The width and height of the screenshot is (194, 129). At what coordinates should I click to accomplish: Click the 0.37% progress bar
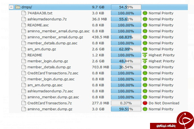click(x=126, y=103)
